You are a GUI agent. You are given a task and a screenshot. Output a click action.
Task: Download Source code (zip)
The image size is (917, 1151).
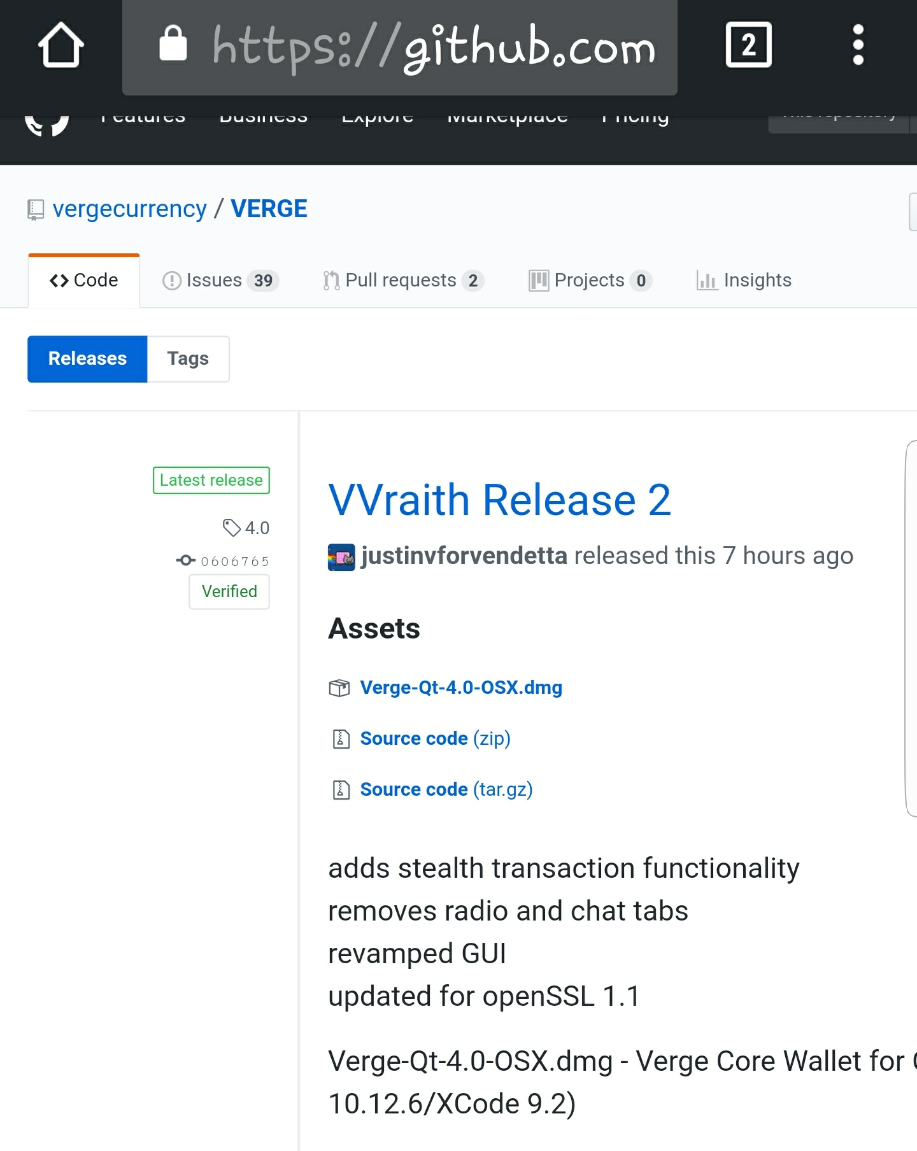[x=436, y=738]
